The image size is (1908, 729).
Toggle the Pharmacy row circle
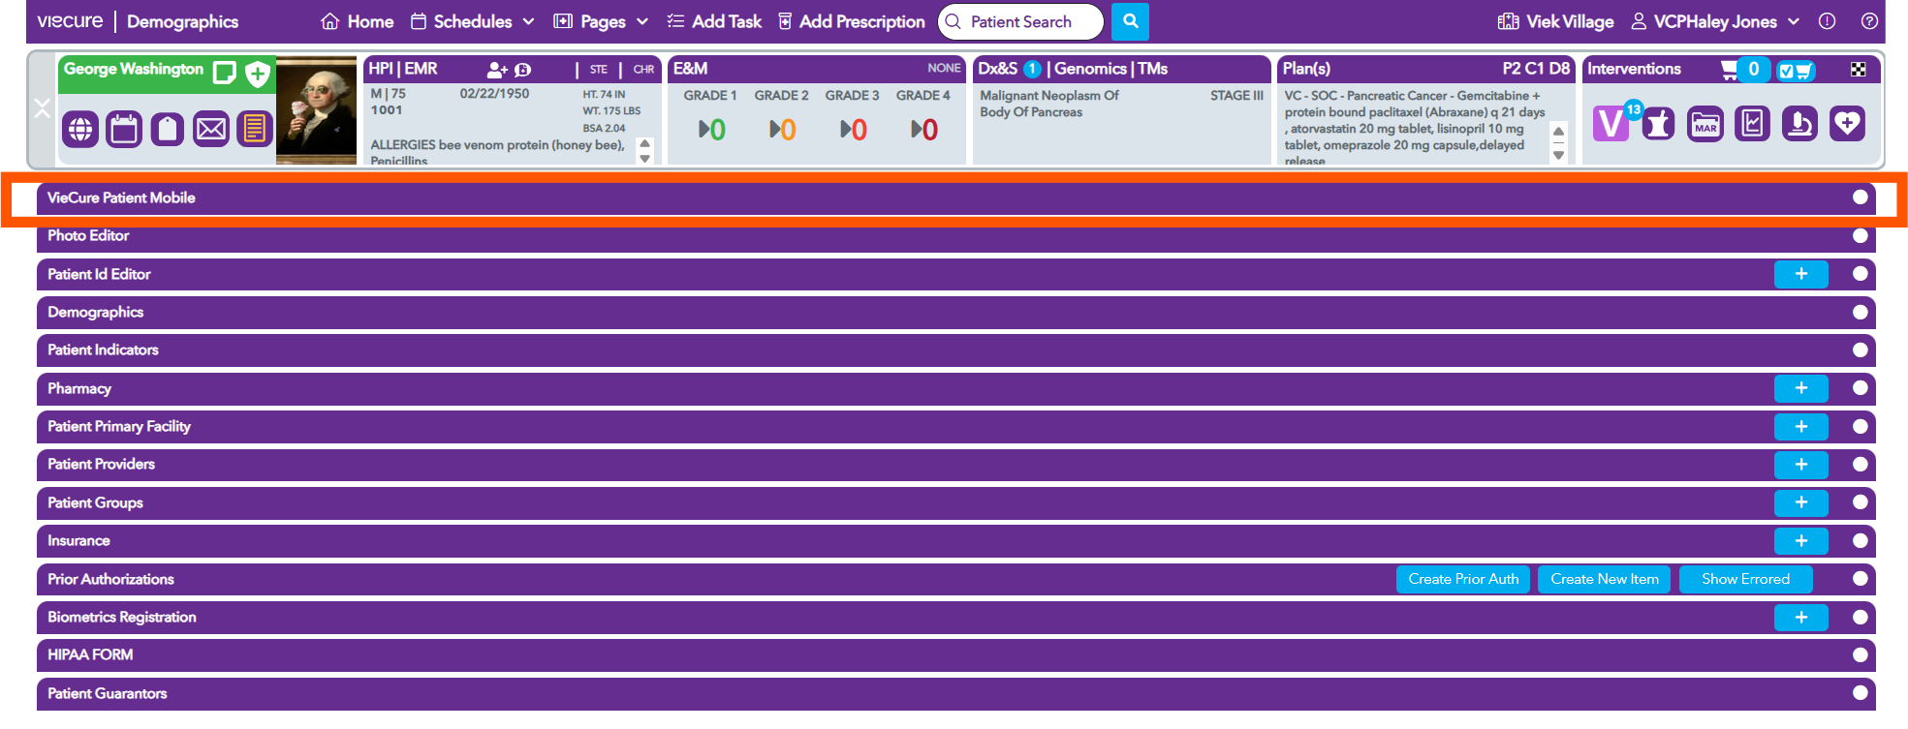[1860, 388]
